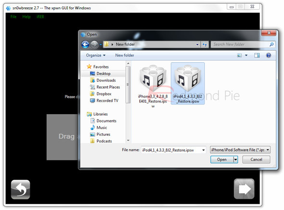
Task: Open Documents library
Action: tap(103, 121)
